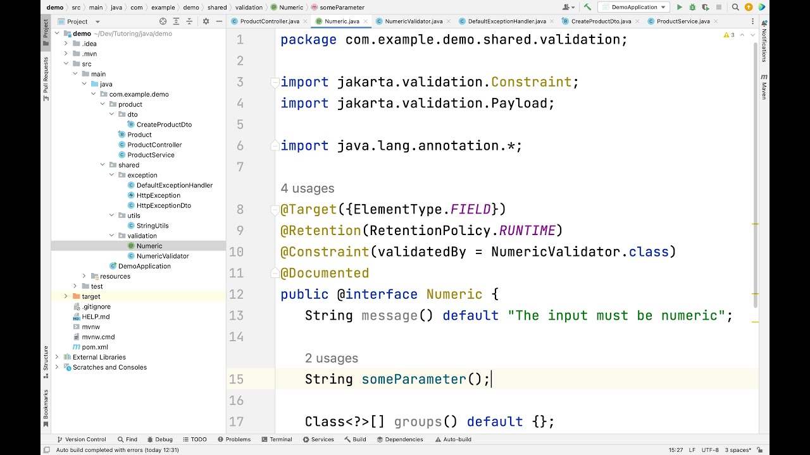810x455 pixels.
Task: Open the Structure side panel
Action: tap(46, 362)
